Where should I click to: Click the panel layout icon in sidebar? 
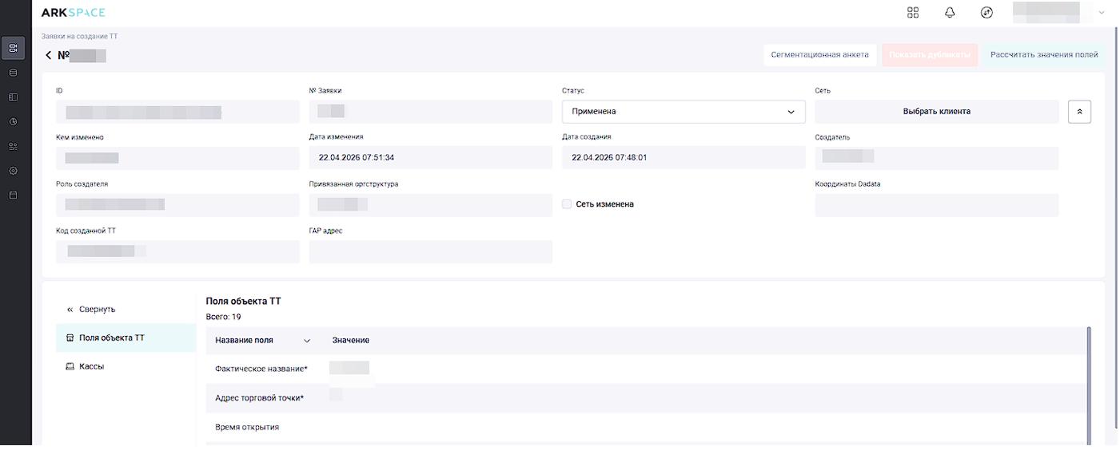coord(13,97)
